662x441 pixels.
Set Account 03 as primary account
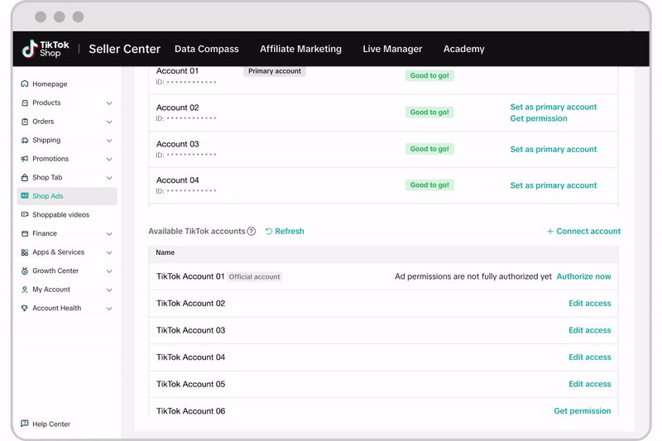[x=553, y=150]
